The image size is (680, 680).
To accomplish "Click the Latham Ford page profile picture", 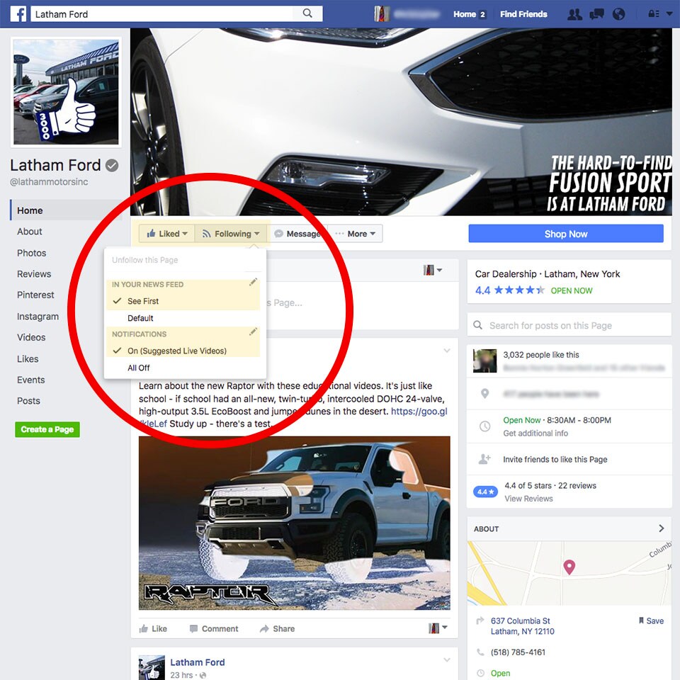I will point(66,92).
